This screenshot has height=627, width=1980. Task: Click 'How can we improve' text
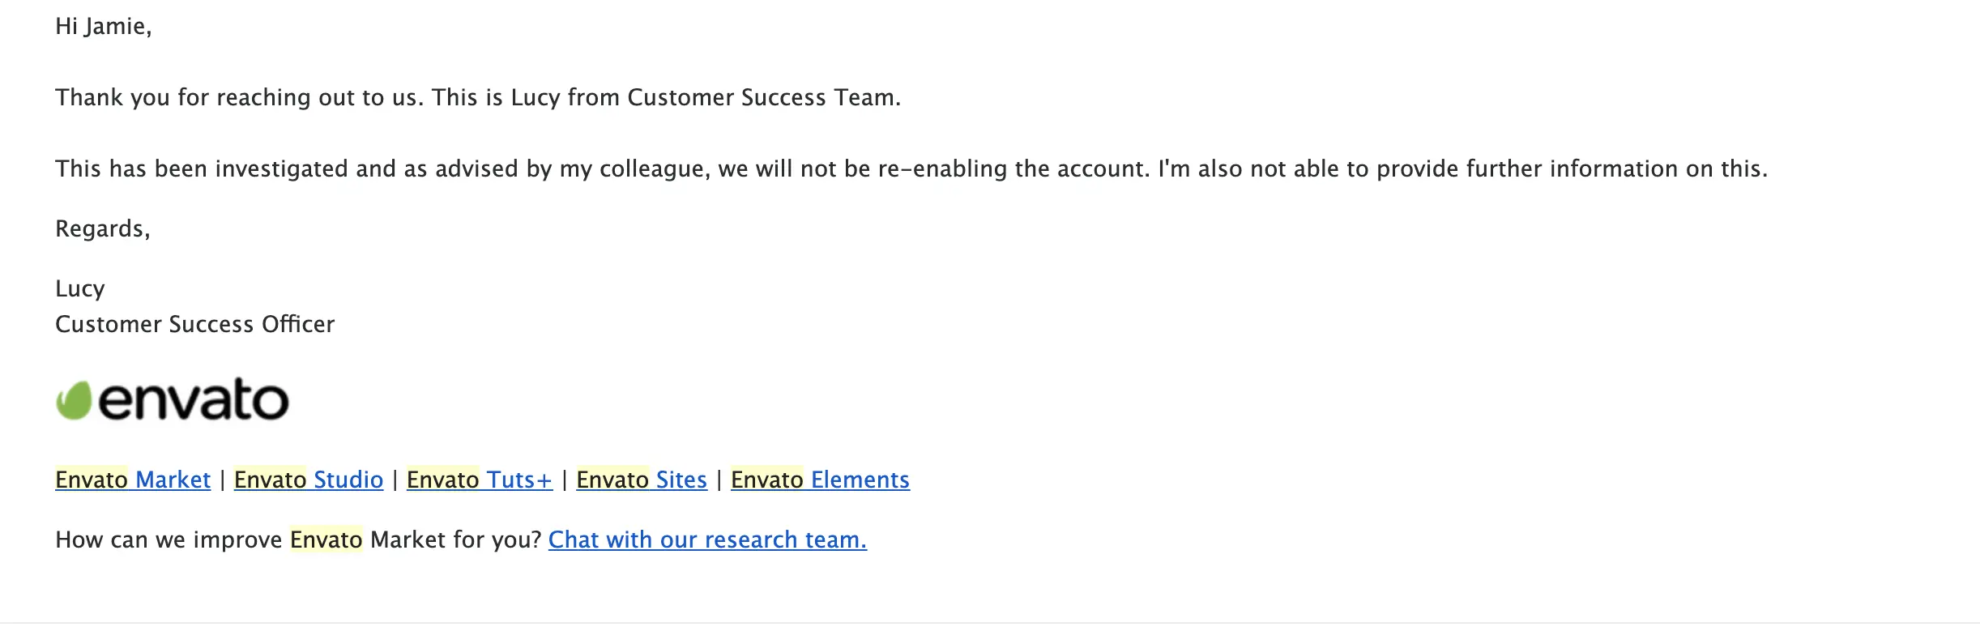tap(169, 540)
